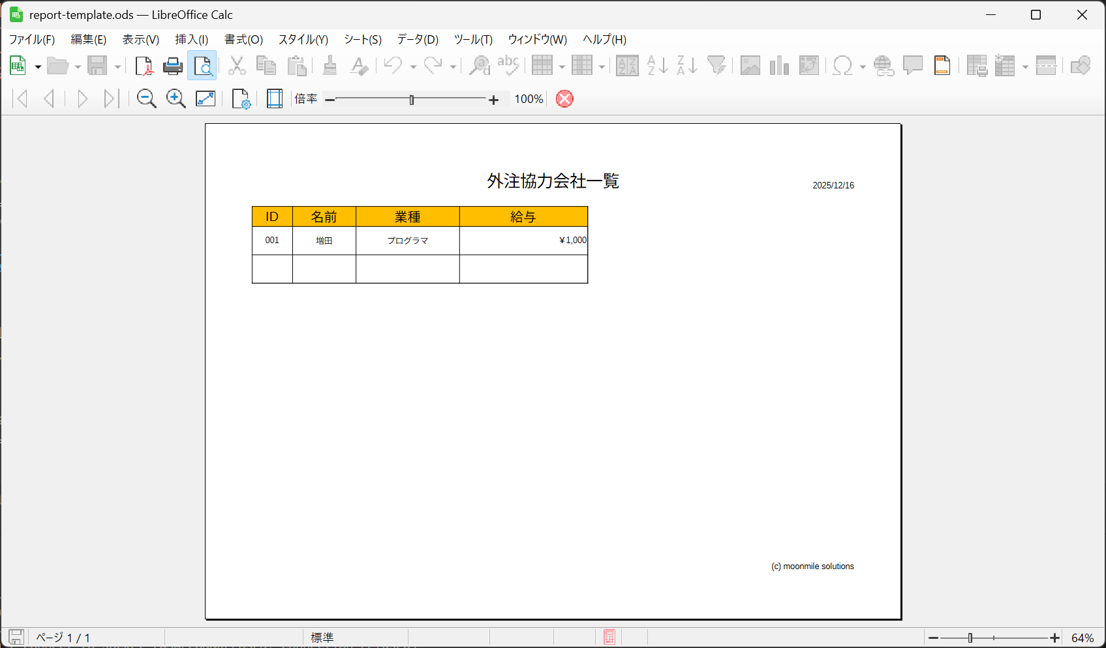Viewport: 1106px width, 648px height.
Task: Open the Format Page dialog icon
Action: (241, 99)
